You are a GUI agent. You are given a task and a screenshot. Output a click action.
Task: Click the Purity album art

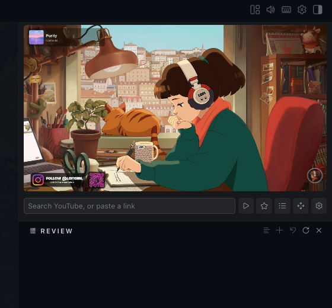click(36, 37)
